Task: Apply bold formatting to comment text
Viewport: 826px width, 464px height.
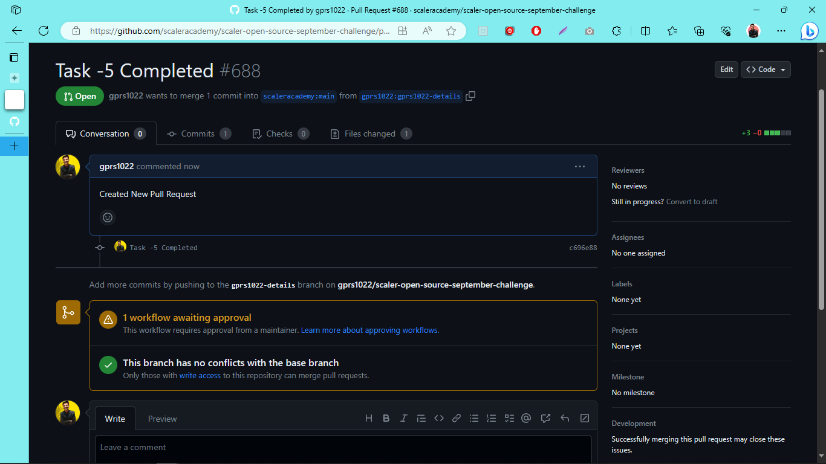Action: click(x=386, y=417)
